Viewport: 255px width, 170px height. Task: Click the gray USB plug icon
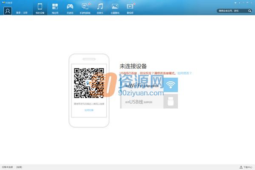click(170, 101)
